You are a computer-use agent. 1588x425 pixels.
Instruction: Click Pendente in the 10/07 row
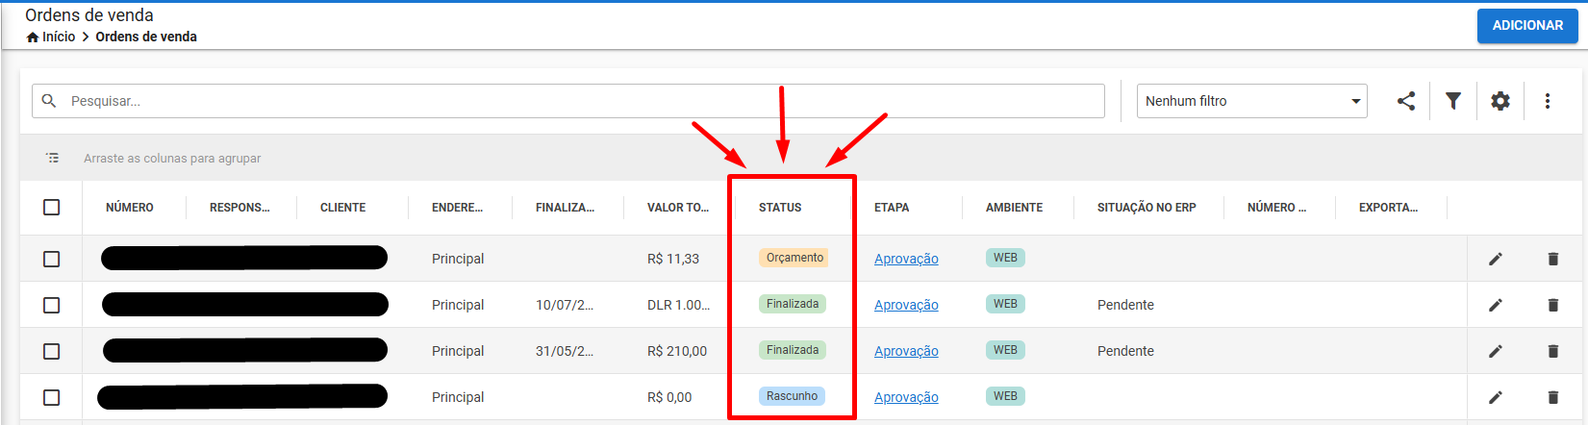(x=1125, y=305)
